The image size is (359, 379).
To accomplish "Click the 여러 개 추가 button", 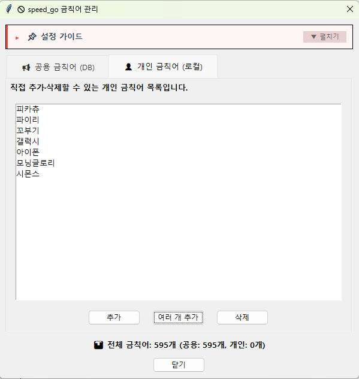I will coord(178,317).
